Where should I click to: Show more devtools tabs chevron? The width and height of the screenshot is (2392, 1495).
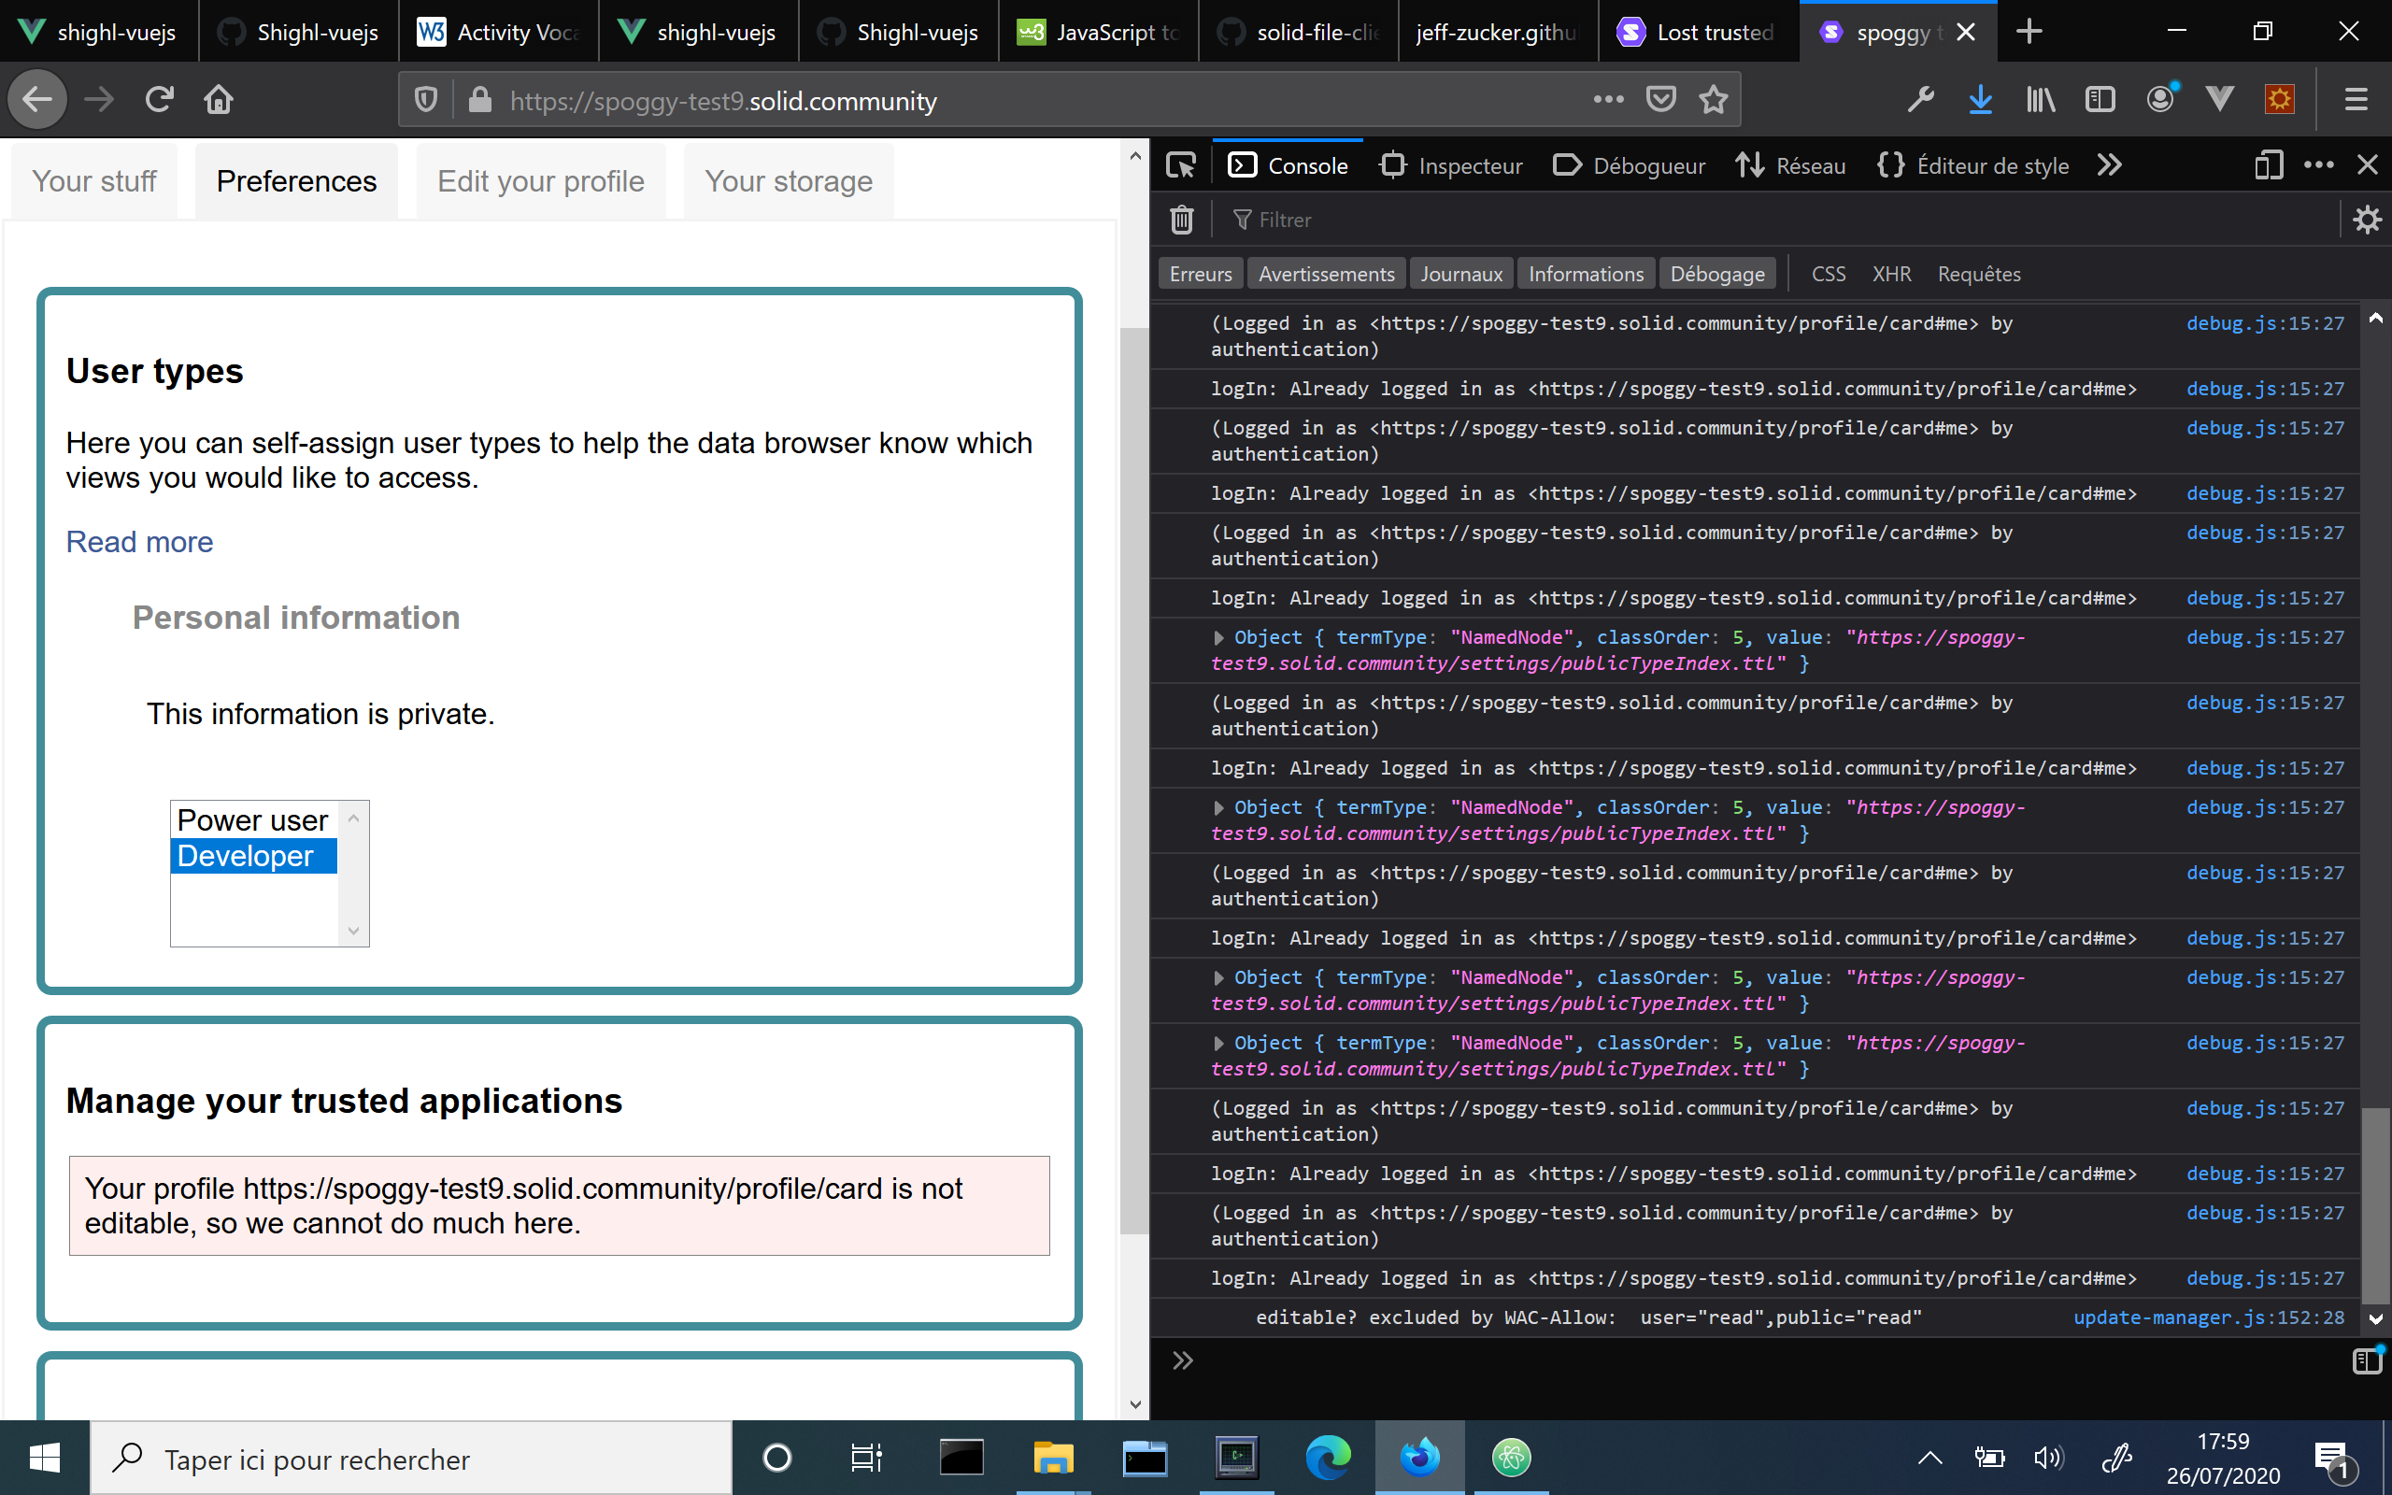(2109, 165)
